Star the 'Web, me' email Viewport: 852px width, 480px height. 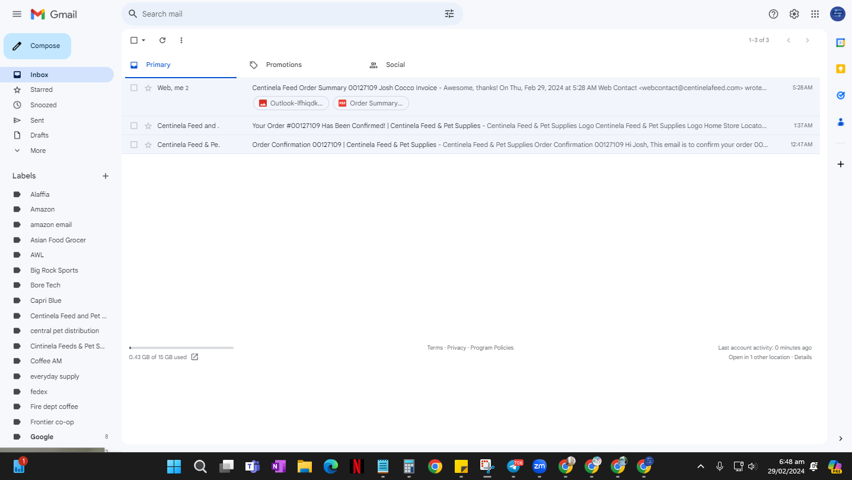tap(148, 88)
